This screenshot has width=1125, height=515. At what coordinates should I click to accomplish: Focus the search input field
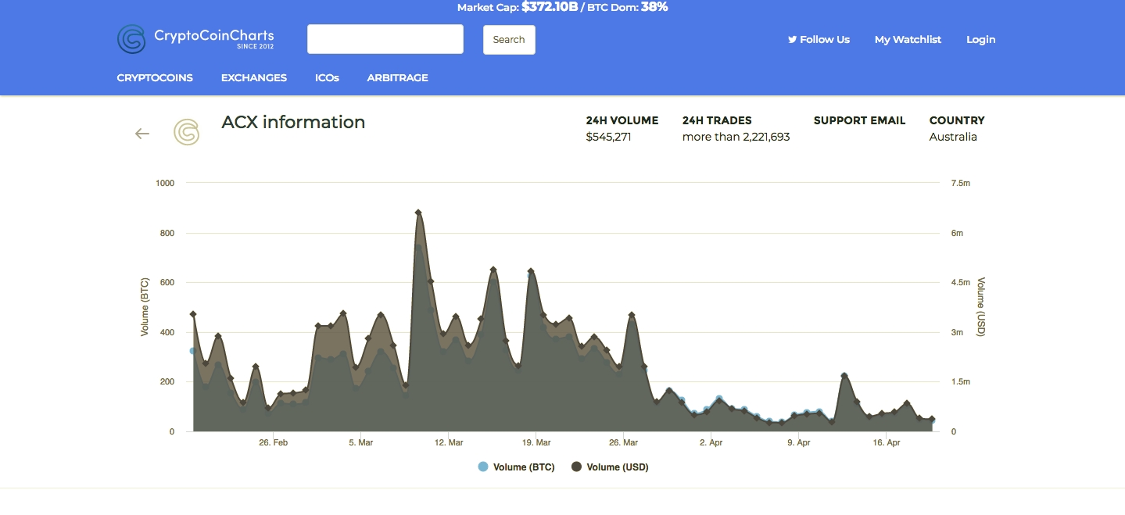(385, 39)
